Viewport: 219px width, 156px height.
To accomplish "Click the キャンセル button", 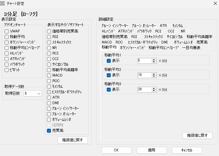I will click(187, 150).
